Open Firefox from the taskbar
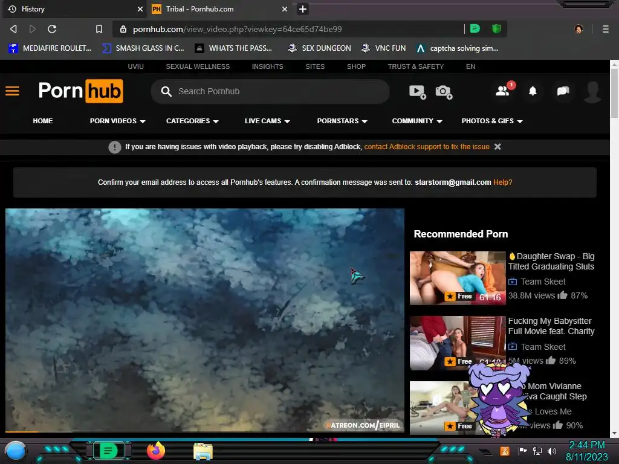The width and height of the screenshot is (619, 464). click(x=156, y=451)
